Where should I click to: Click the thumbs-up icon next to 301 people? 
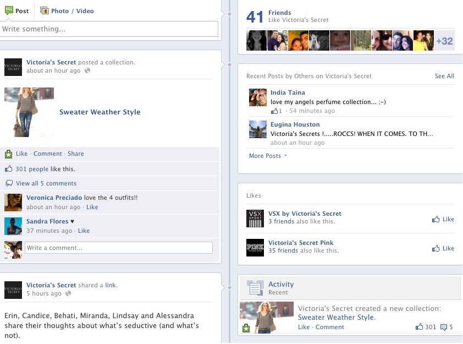click(x=9, y=169)
